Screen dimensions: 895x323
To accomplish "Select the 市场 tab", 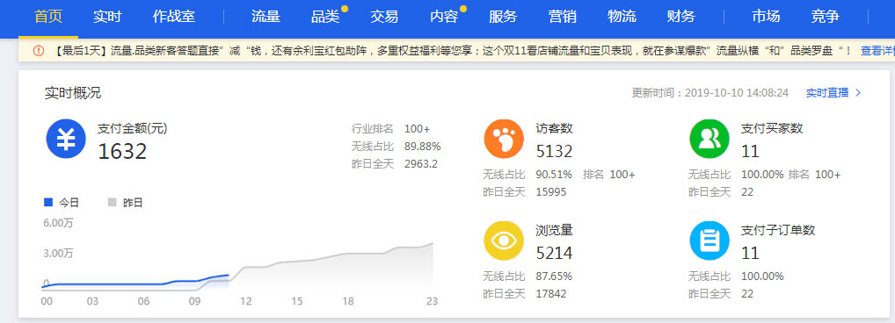I will [x=766, y=17].
